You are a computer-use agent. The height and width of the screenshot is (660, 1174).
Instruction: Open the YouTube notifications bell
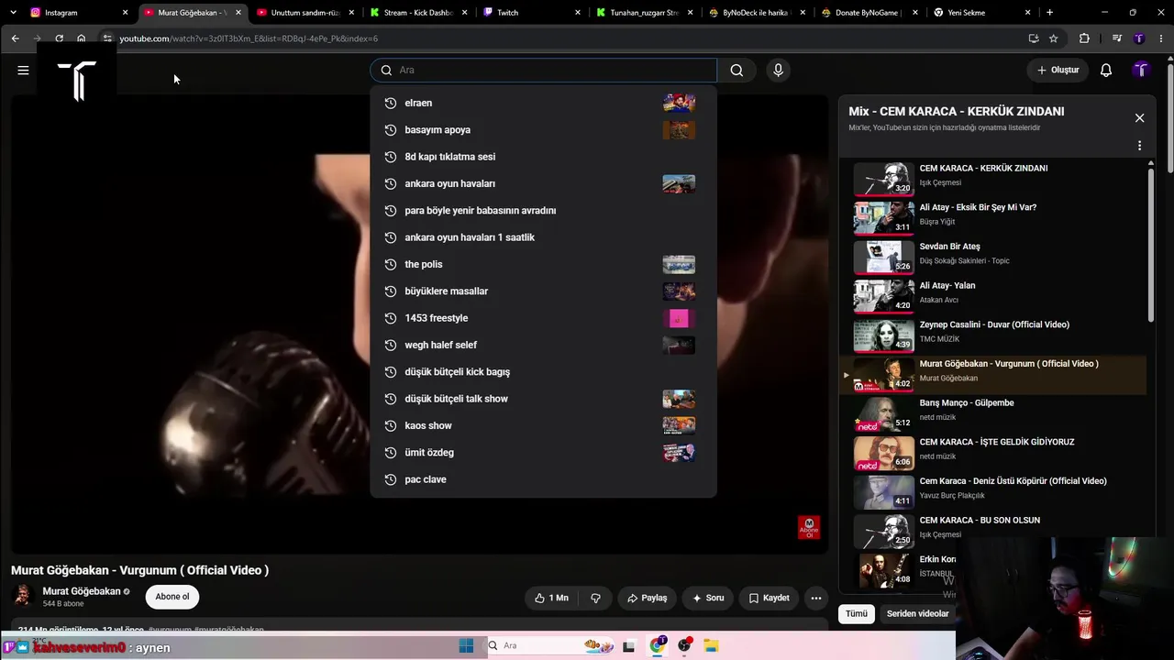tap(1106, 70)
